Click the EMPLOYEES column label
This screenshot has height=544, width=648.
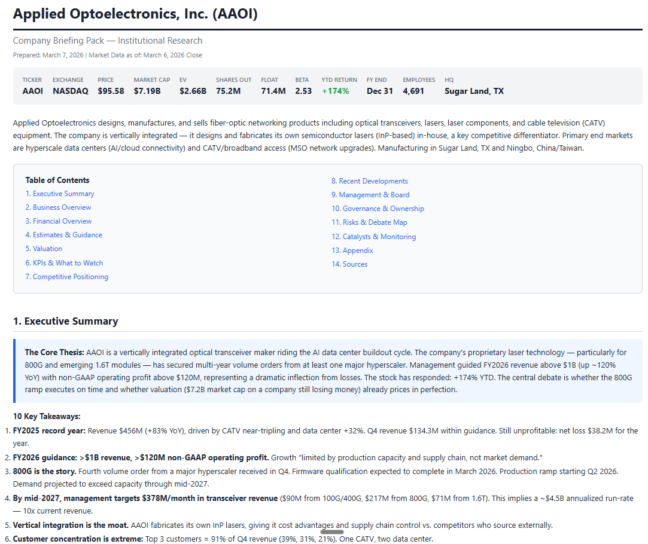419,80
